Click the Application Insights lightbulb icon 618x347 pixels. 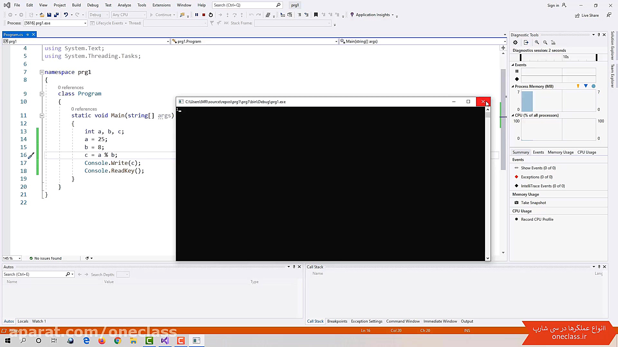pos(352,15)
